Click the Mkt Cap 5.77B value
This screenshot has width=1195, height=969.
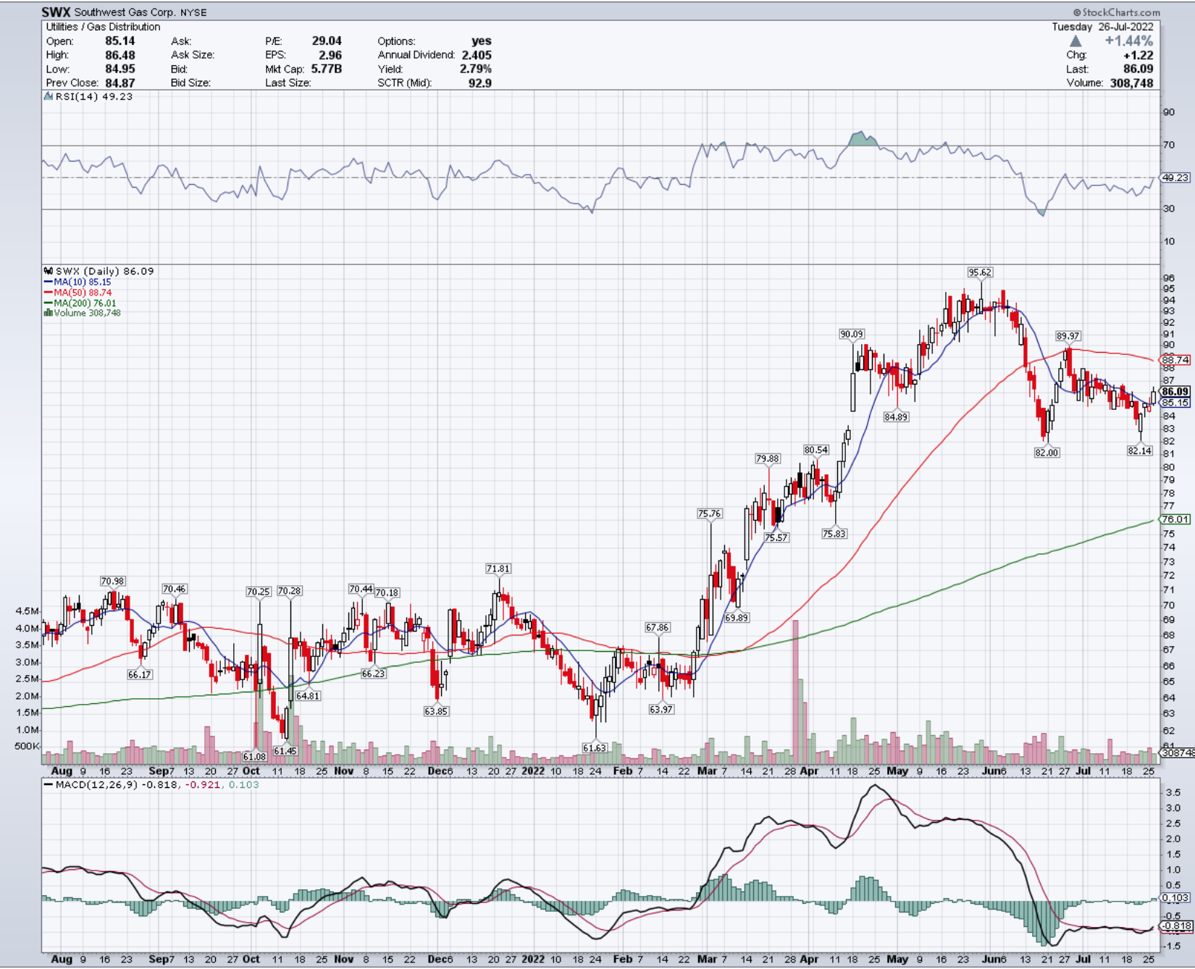point(326,69)
